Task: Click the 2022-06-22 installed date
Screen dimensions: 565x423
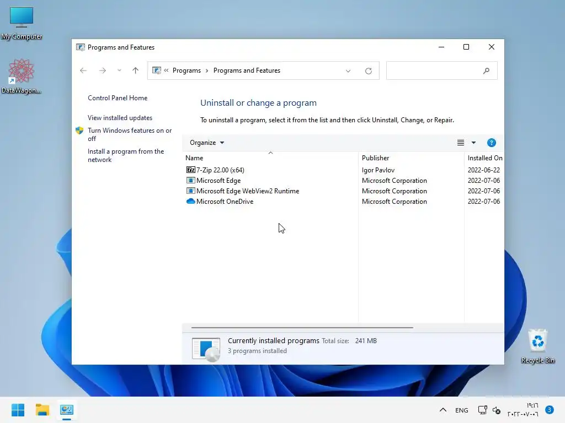Action: tap(483, 170)
